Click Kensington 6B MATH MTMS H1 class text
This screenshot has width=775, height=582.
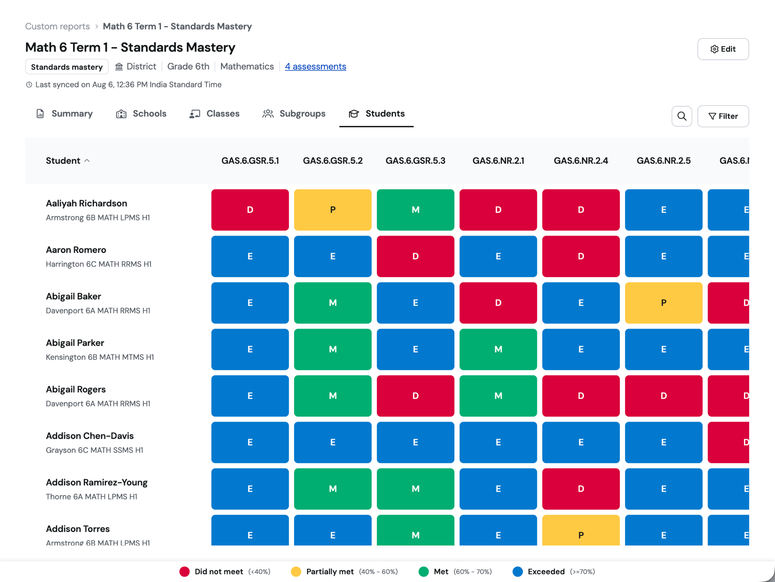pos(100,357)
